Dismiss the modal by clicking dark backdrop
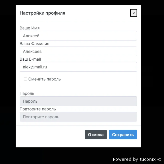This screenshot has height=164, width=164. (x=7, y=81)
